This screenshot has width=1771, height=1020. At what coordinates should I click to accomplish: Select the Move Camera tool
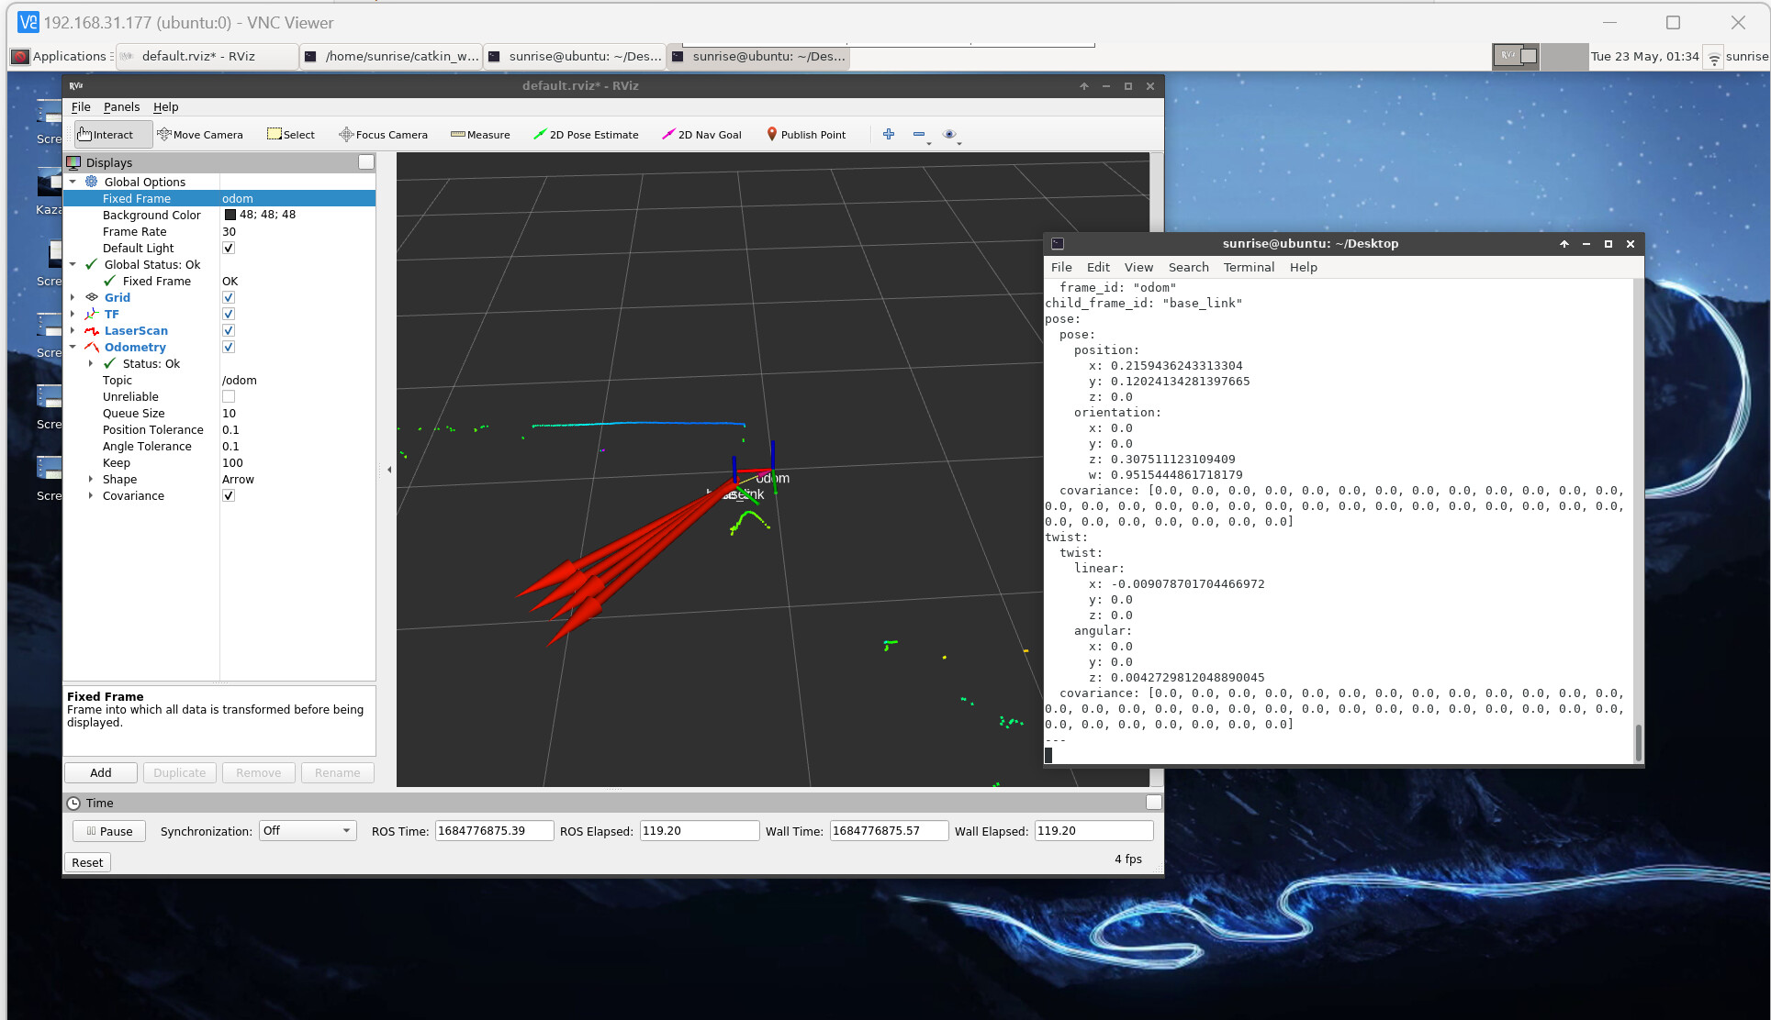[x=200, y=135]
